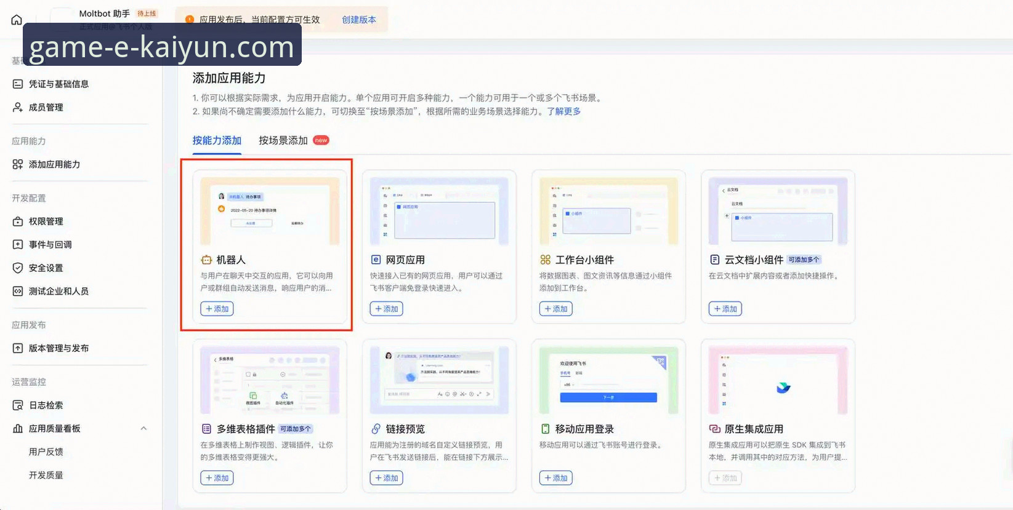This screenshot has height=510, width=1013.
Task: Switch to 按场景添加 tab
Action: pyautogui.click(x=283, y=141)
